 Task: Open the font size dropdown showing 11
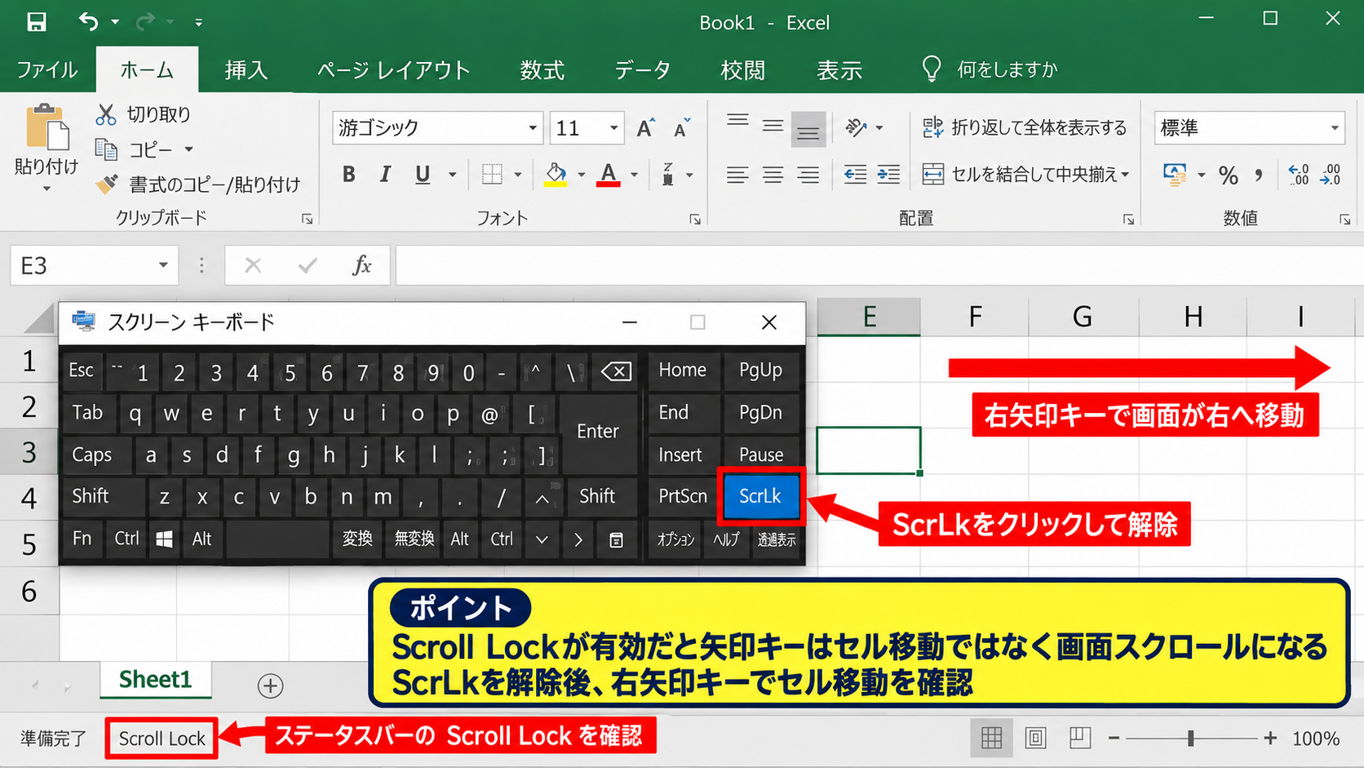pos(613,128)
